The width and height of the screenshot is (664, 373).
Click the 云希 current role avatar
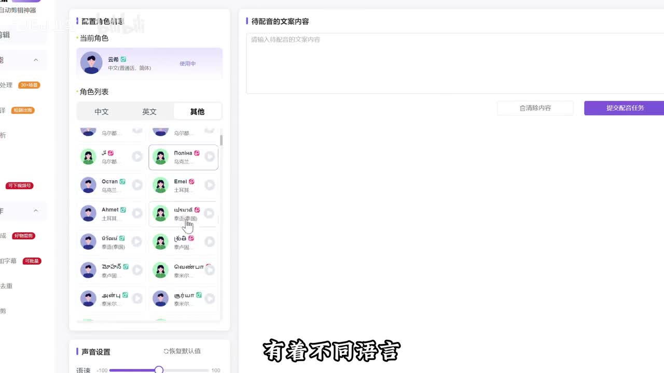(91, 63)
